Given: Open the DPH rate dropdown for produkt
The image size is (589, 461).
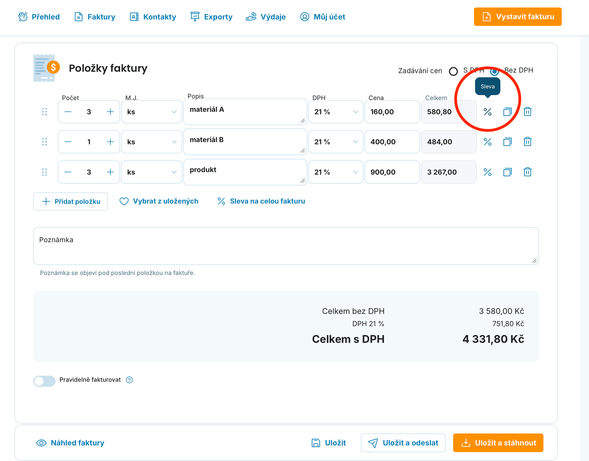Looking at the screenshot, I should [336, 172].
